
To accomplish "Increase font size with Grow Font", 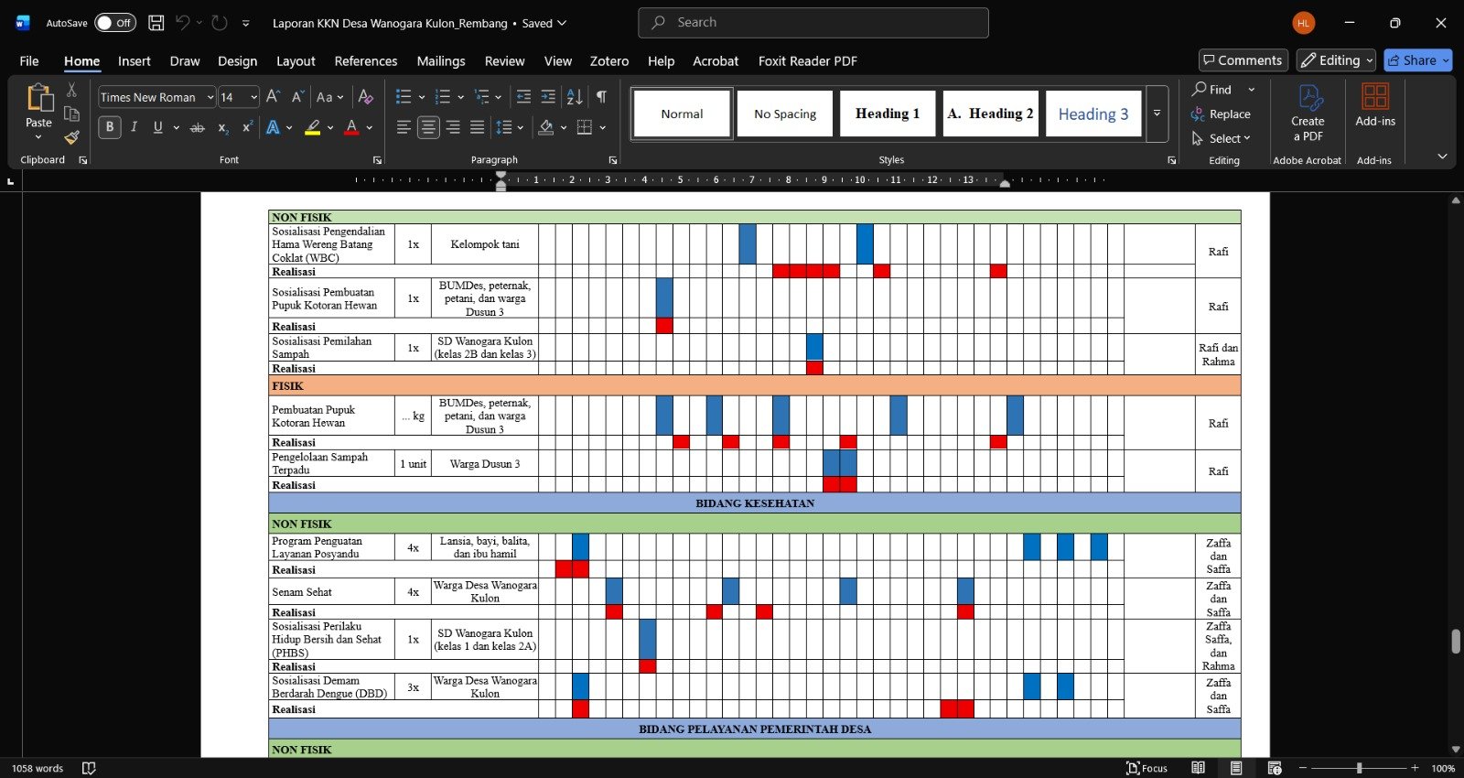I will [x=273, y=97].
